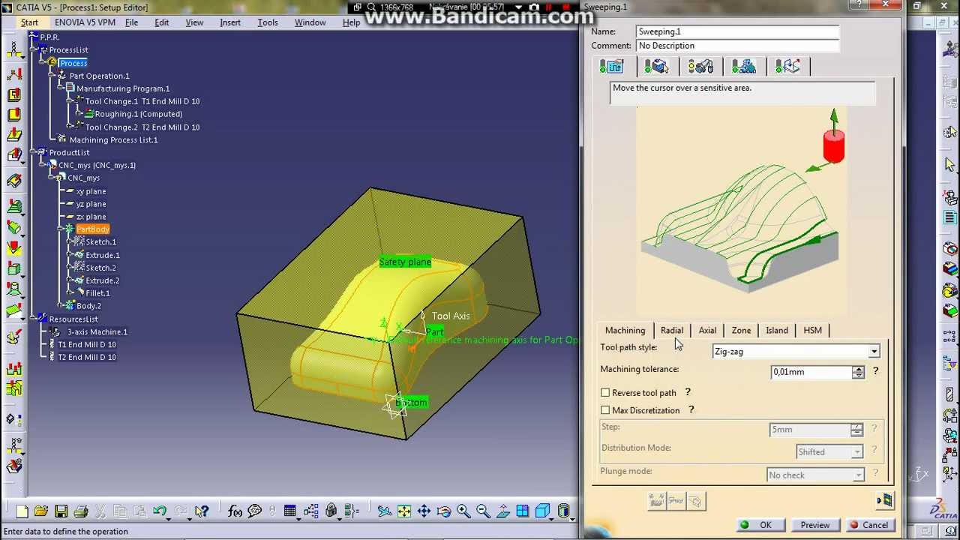Screen dimensions: 960x540
Task: Click the Preview button
Action: pos(814,525)
